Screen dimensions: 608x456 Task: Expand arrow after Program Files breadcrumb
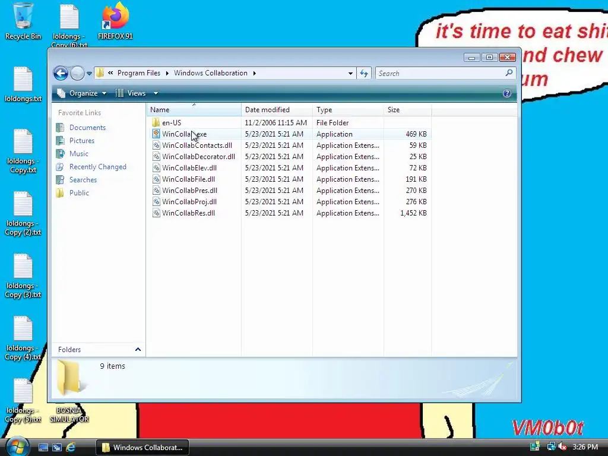point(167,73)
